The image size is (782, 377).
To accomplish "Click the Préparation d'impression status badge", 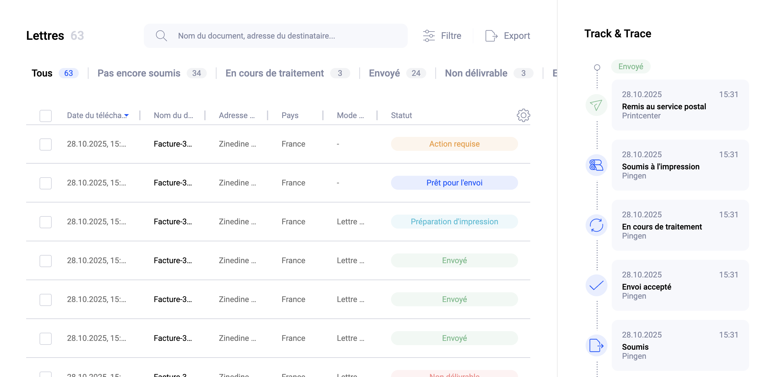I will [x=454, y=222].
